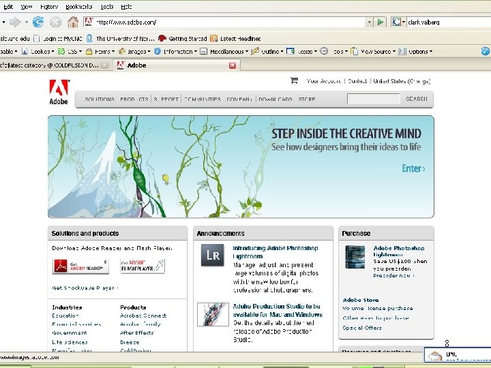Click the Enter link on banner

(x=413, y=168)
